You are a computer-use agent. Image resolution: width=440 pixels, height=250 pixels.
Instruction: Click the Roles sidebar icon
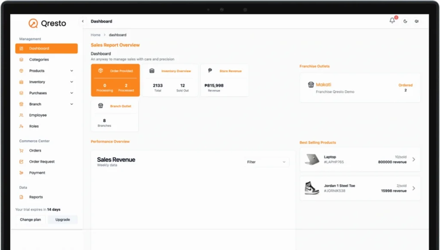point(21,126)
